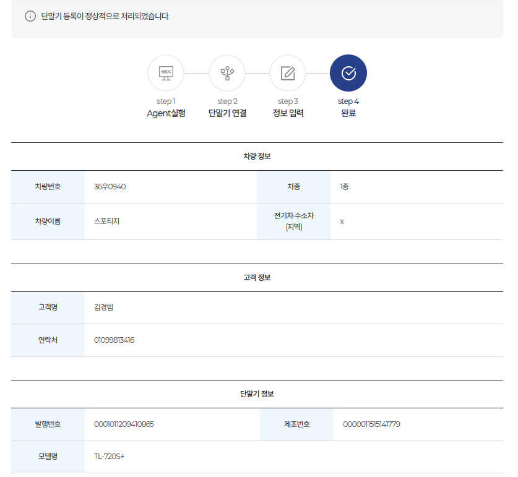Click the vehicle name value '스포티지'
518x477 pixels.
click(106, 221)
